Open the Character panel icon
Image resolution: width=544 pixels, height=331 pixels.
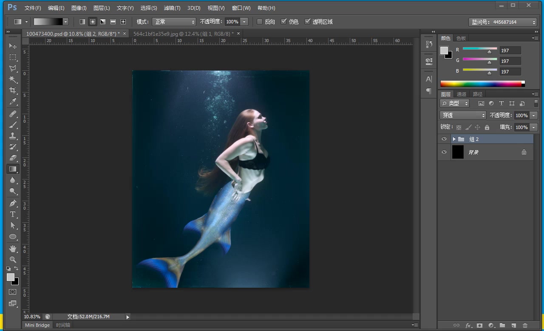pos(429,79)
